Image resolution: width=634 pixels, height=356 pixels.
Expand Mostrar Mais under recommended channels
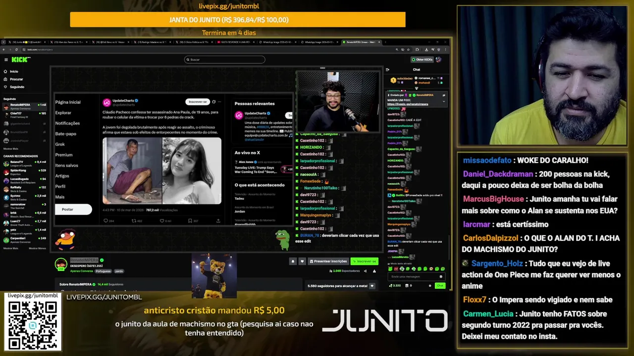(11, 248)
